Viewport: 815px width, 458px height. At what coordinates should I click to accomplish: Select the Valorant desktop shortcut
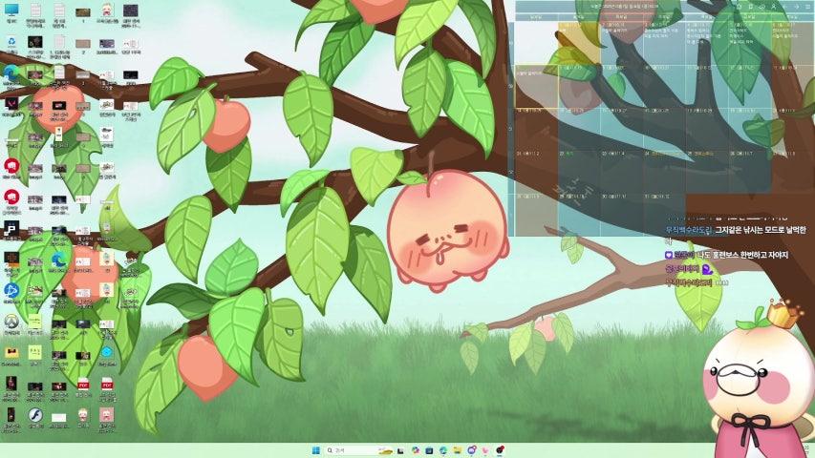(x=11, y=105)
